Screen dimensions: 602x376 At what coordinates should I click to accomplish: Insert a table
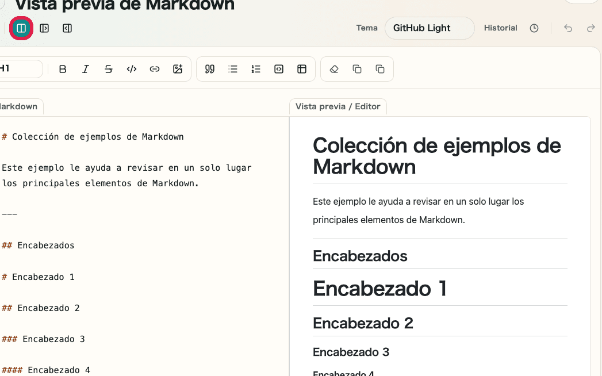point(302,69)
